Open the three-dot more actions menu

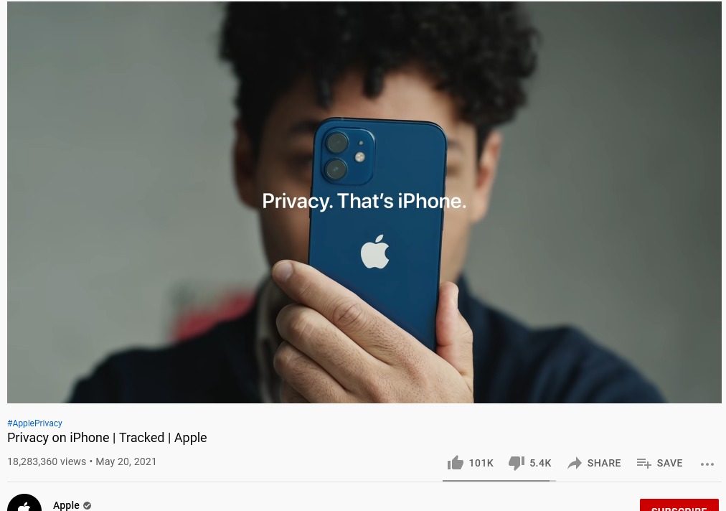pos(707,464)
